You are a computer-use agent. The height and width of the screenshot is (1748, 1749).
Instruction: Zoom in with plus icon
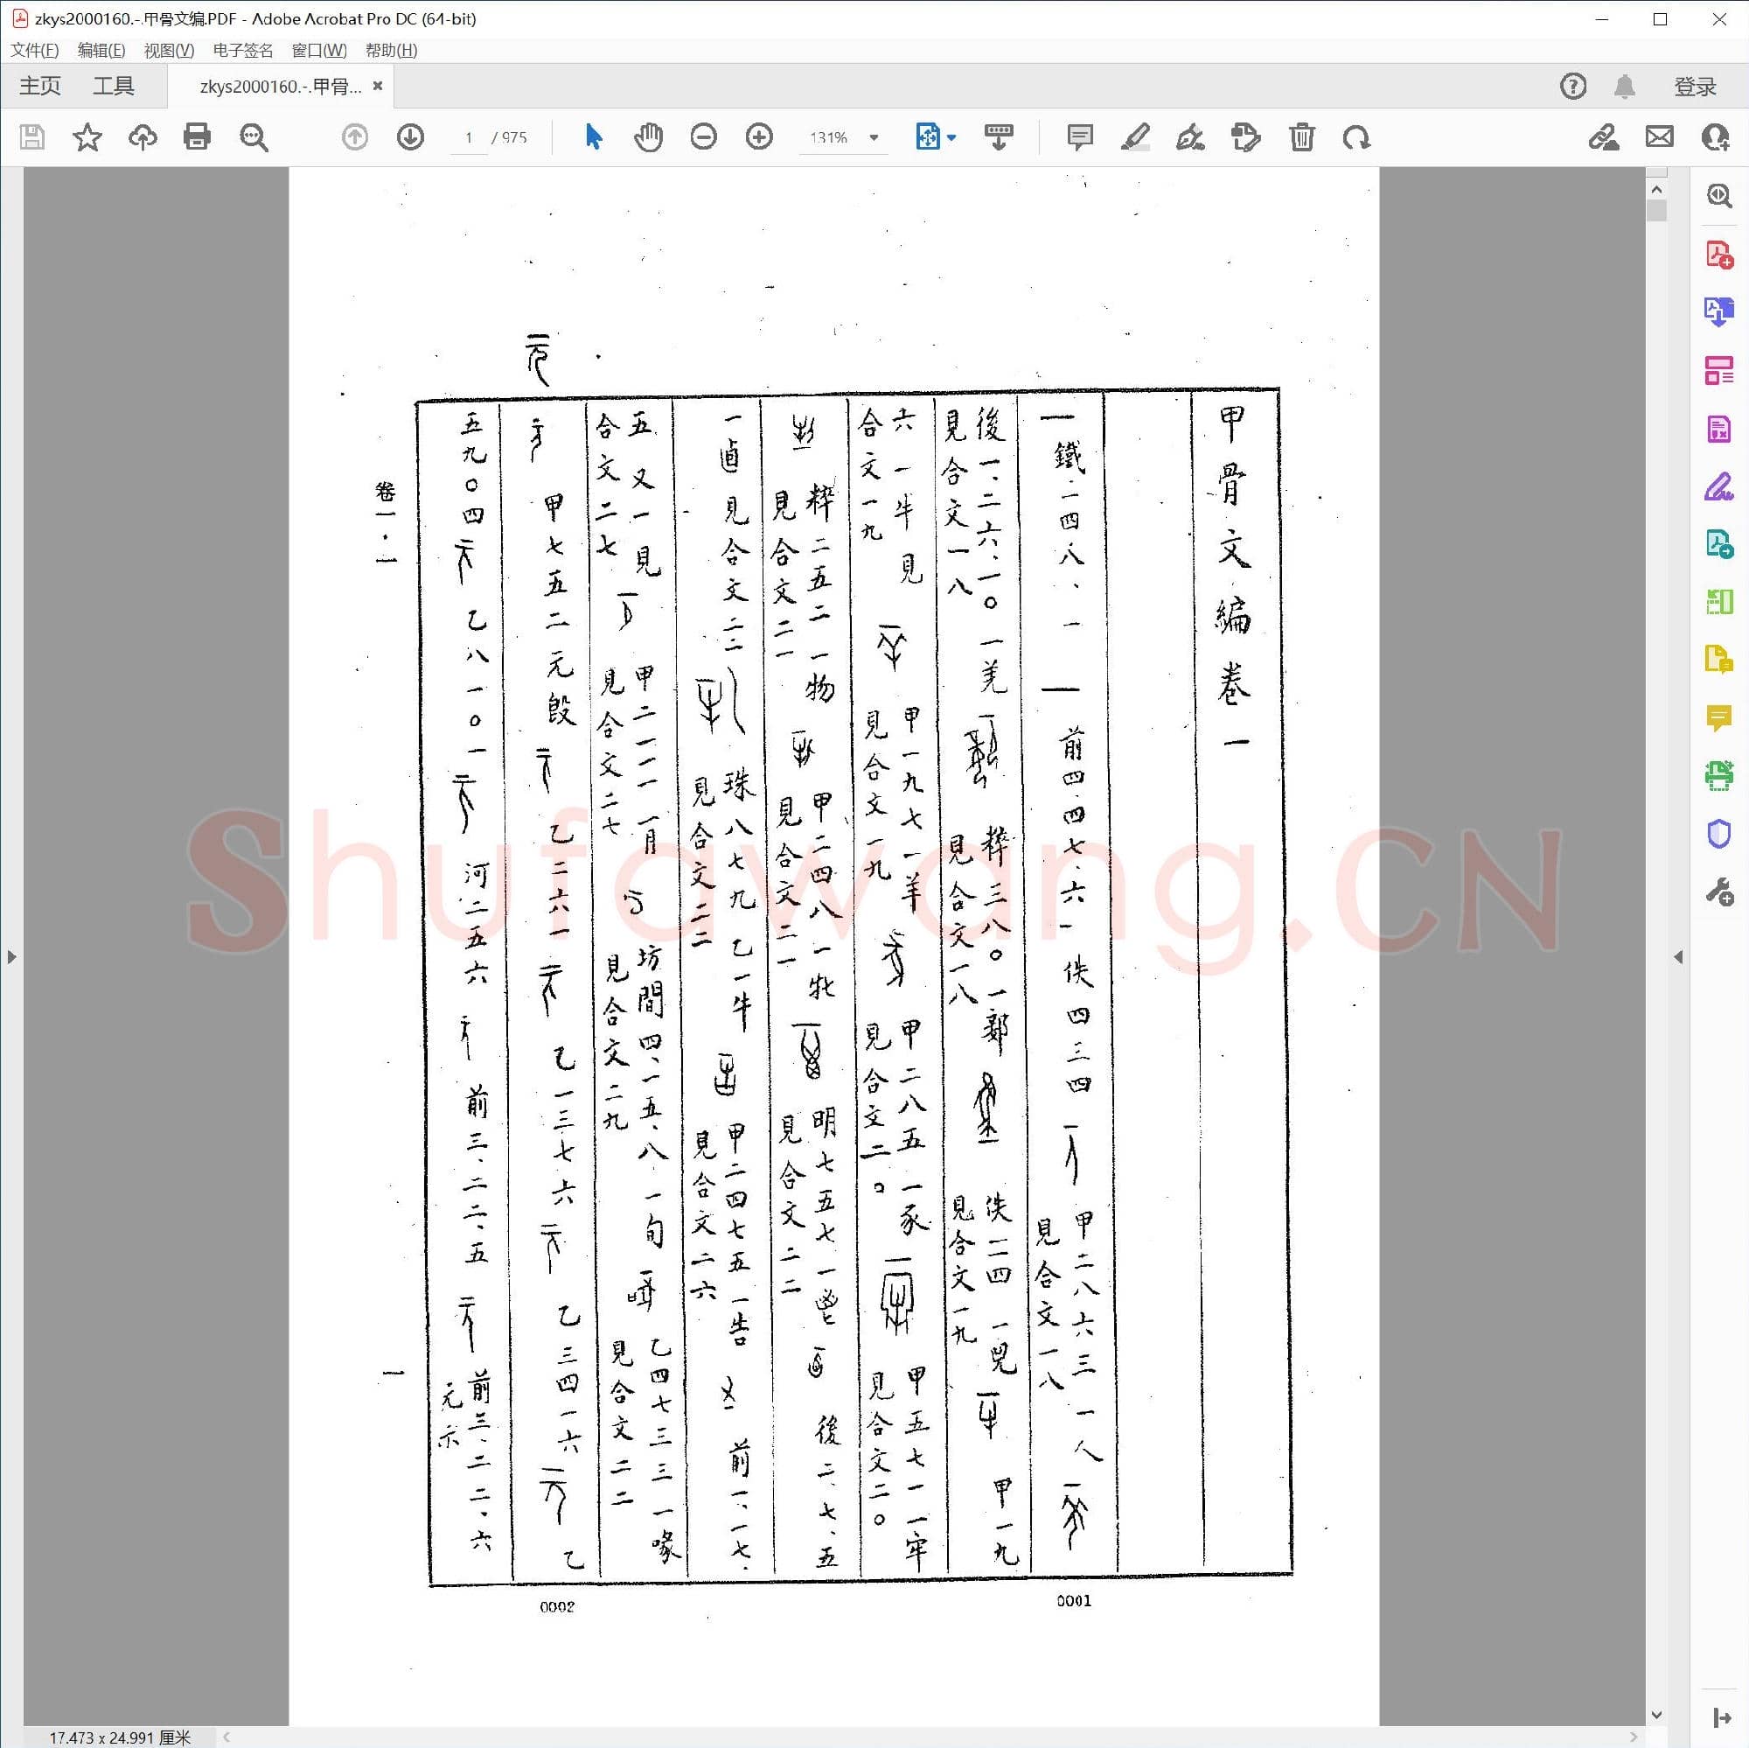coord(760,137)
